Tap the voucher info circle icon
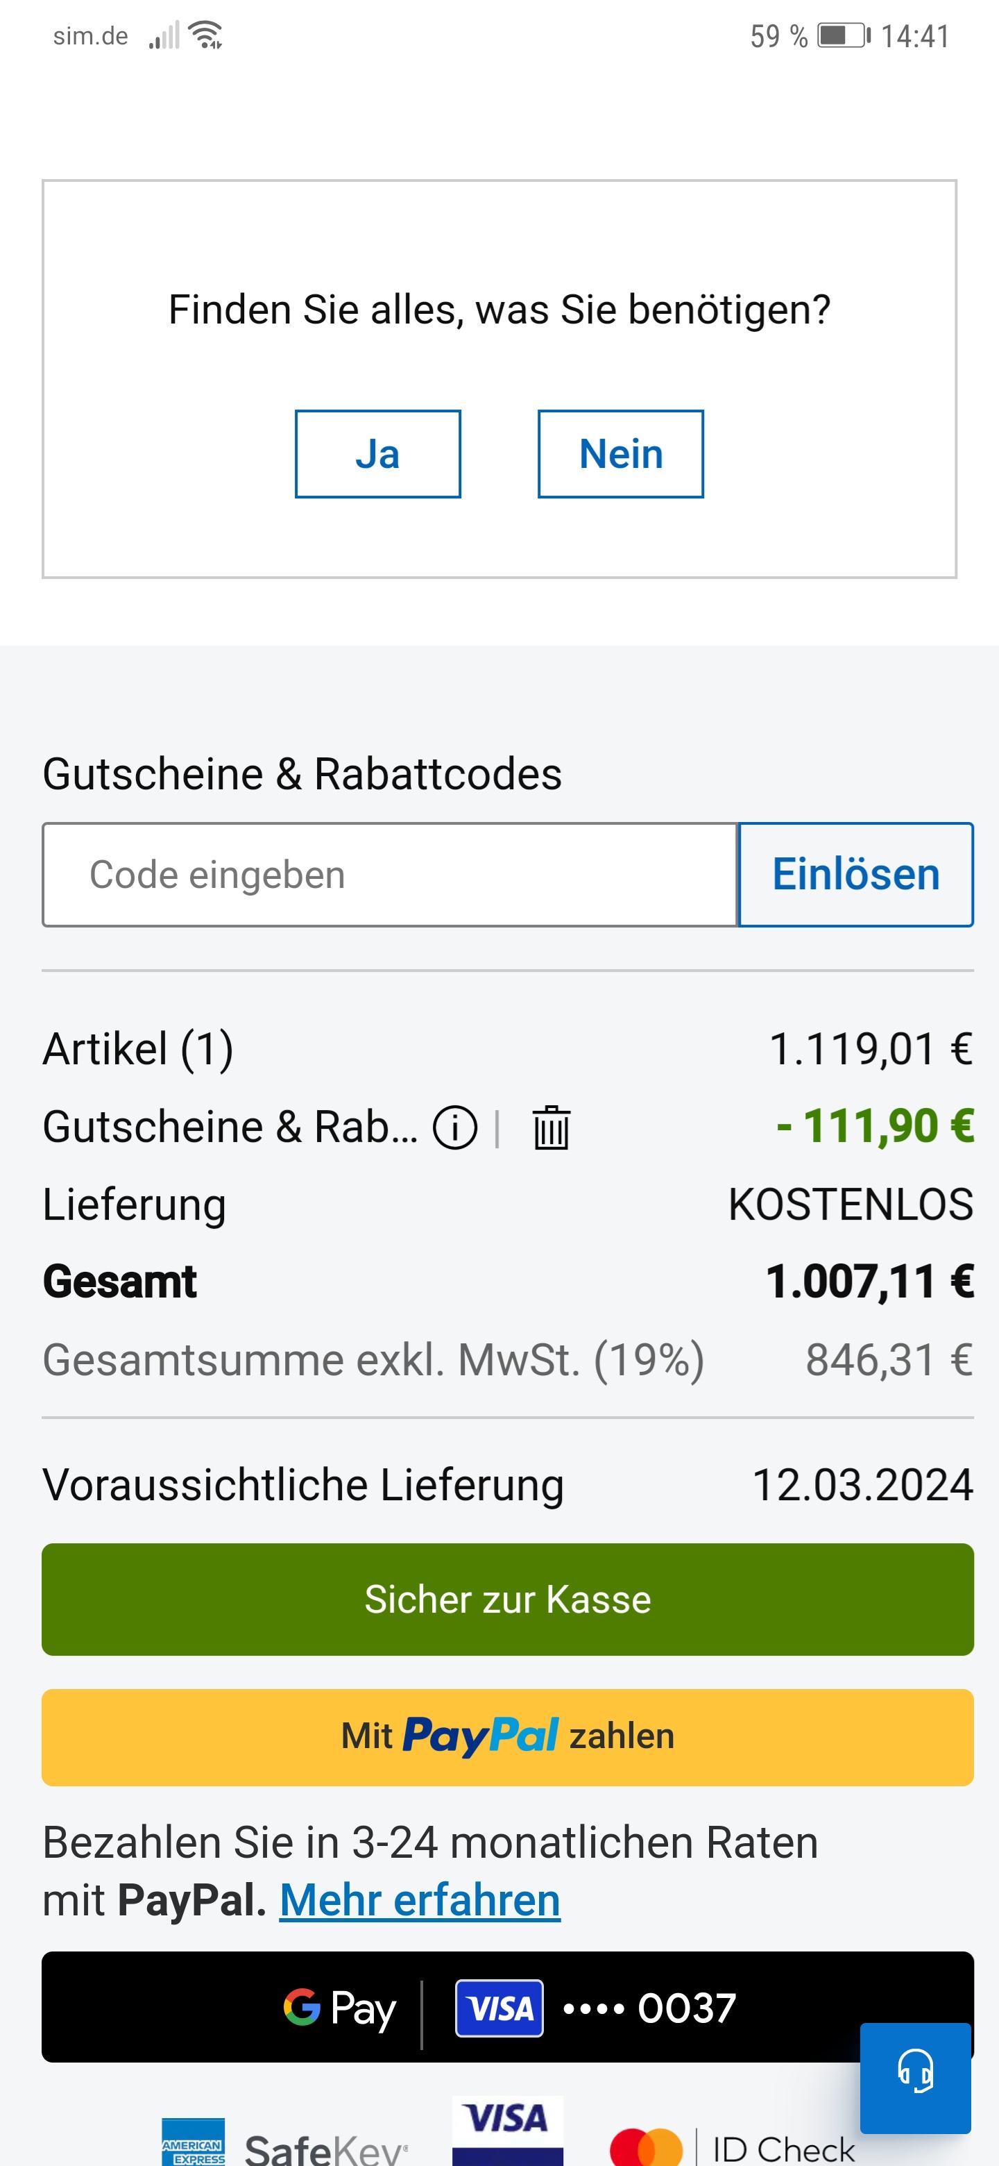 point(454,1127)
